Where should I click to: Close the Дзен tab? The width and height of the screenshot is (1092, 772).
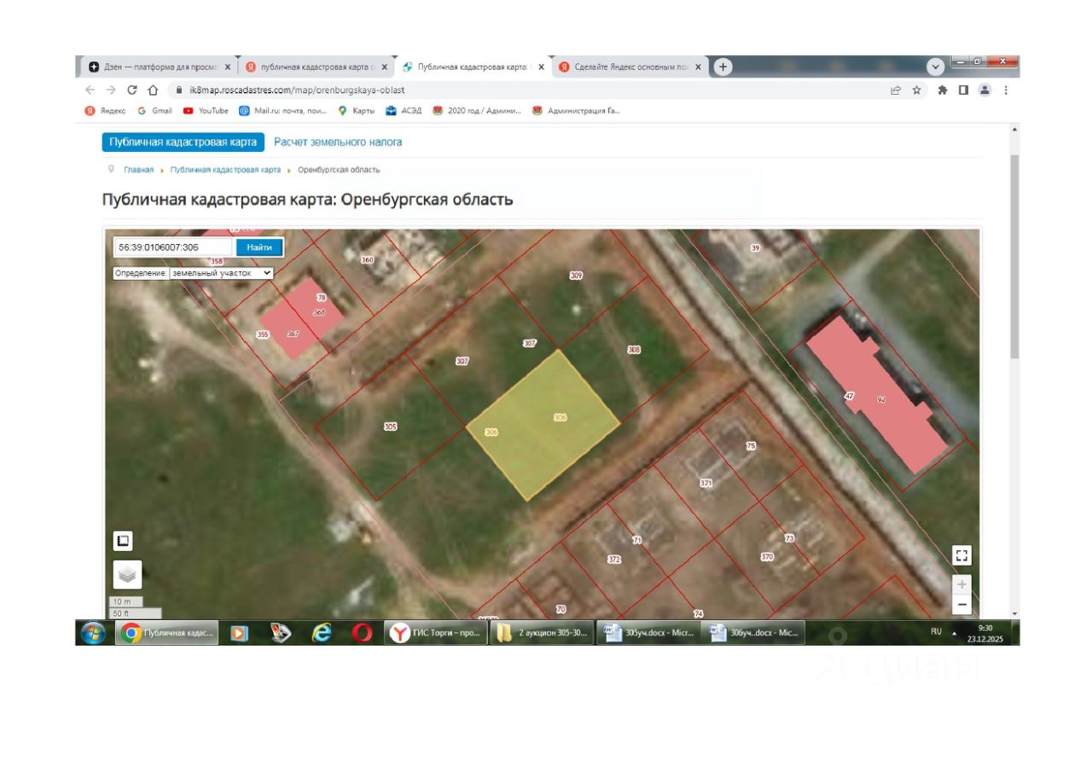[x=228, y=67]
